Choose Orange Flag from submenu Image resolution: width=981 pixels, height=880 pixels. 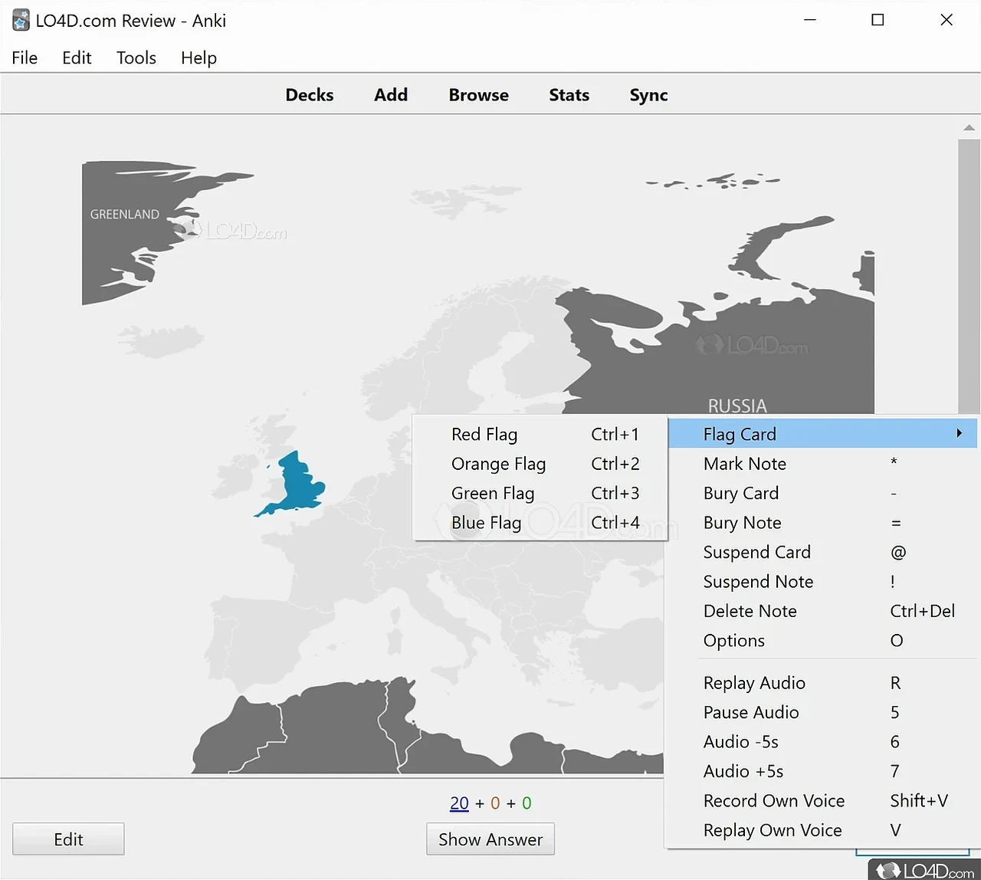pyautogui.click(x=540, y=464)
